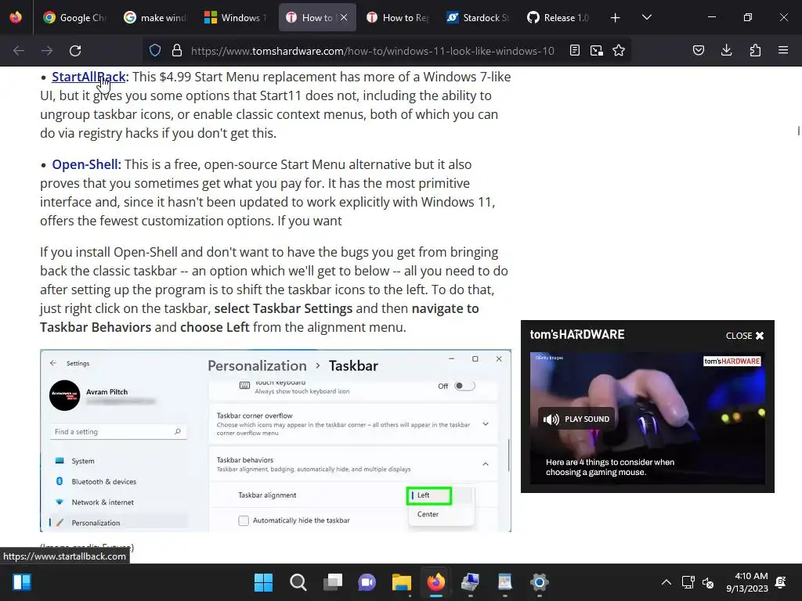Open the notification center icon
The height and width of the screenshot is (601, 802).
point(781,582)
